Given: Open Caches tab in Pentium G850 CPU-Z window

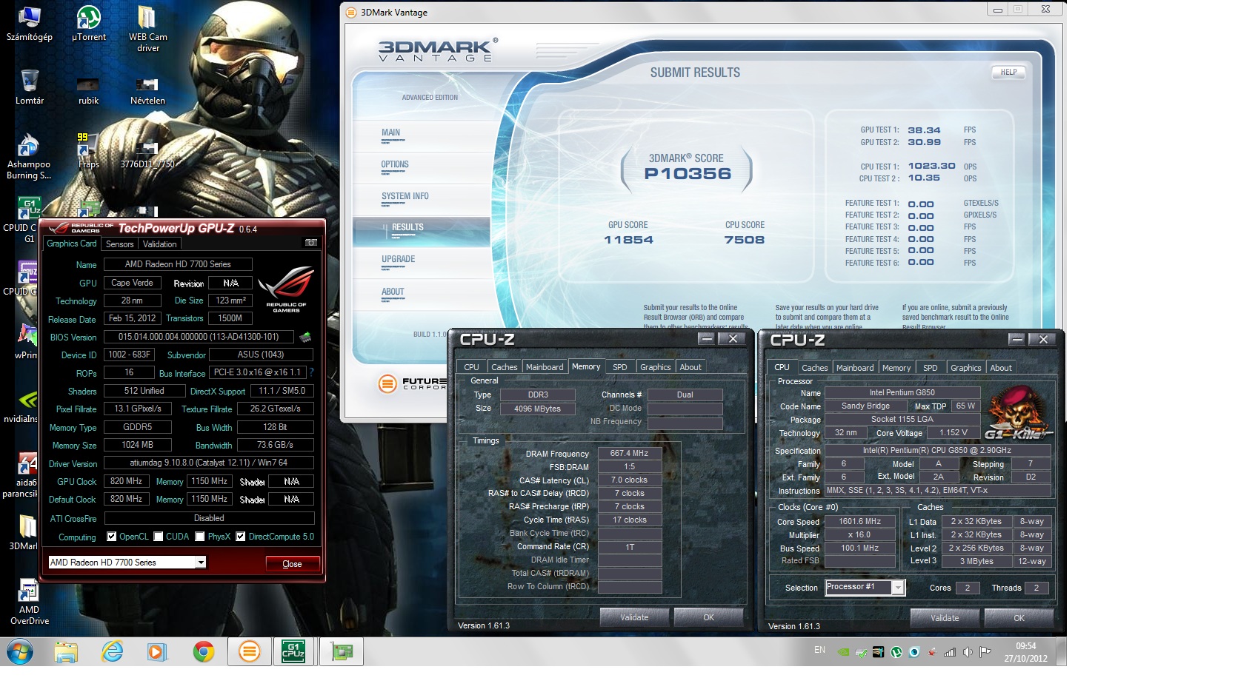Looking at the screenshot, I should pos(814,368).
